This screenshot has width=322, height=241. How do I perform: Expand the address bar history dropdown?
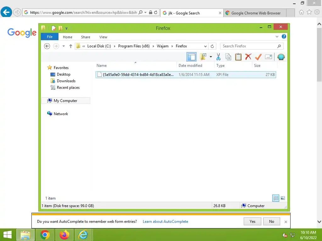coord(205,46)
